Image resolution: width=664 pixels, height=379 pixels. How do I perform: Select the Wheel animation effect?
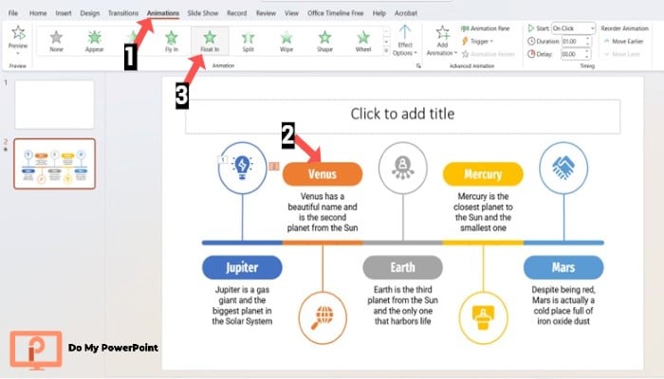point(363,41)
